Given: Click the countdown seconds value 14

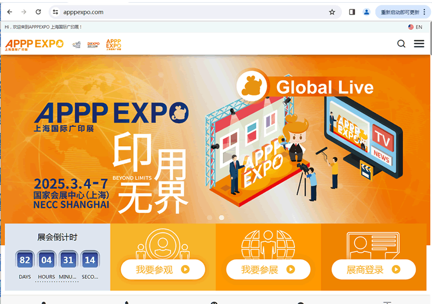Looking at the screenshot, I should [90, 260].
